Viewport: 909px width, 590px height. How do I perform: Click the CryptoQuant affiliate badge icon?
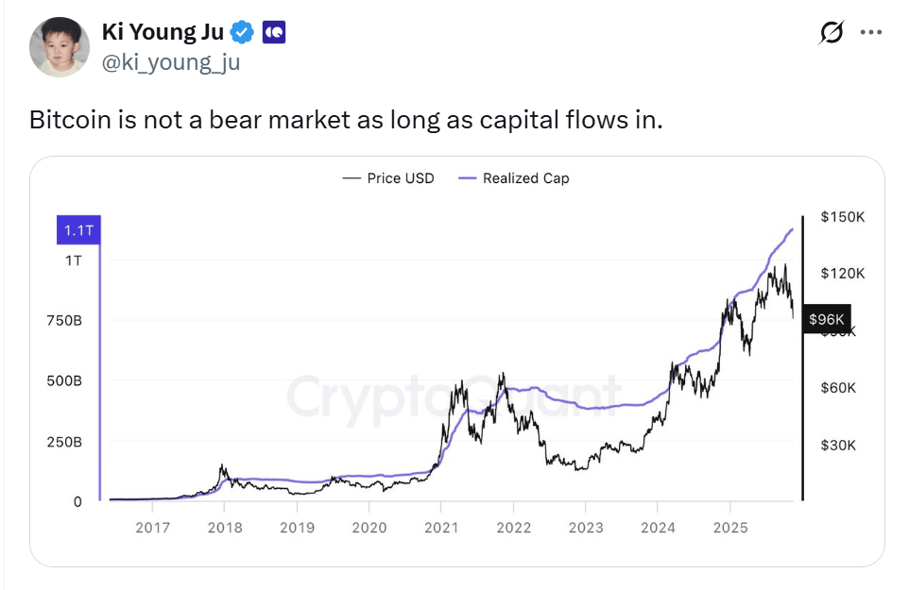(272, 30)
